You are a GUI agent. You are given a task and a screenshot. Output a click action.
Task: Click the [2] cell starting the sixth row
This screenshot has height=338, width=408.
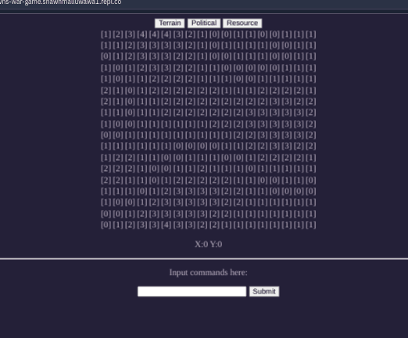coord(106,91)
